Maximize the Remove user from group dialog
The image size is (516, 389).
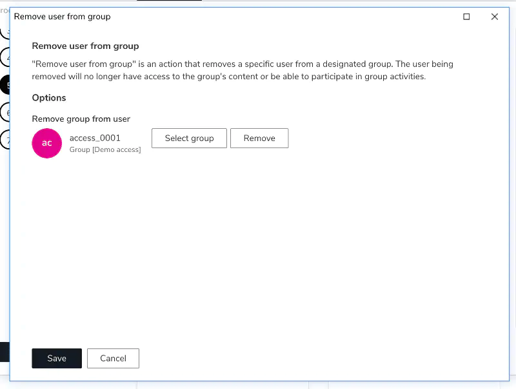(x=466, y=17)
